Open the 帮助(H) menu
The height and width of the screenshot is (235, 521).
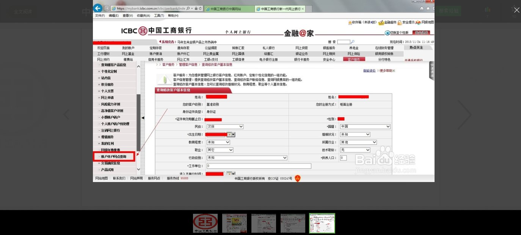(173, 16)
